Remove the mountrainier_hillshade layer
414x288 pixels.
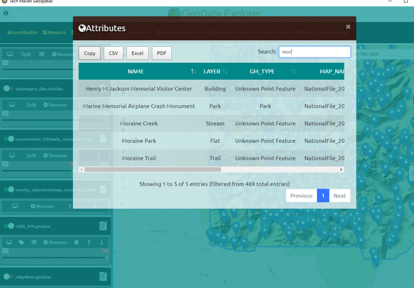55,156
